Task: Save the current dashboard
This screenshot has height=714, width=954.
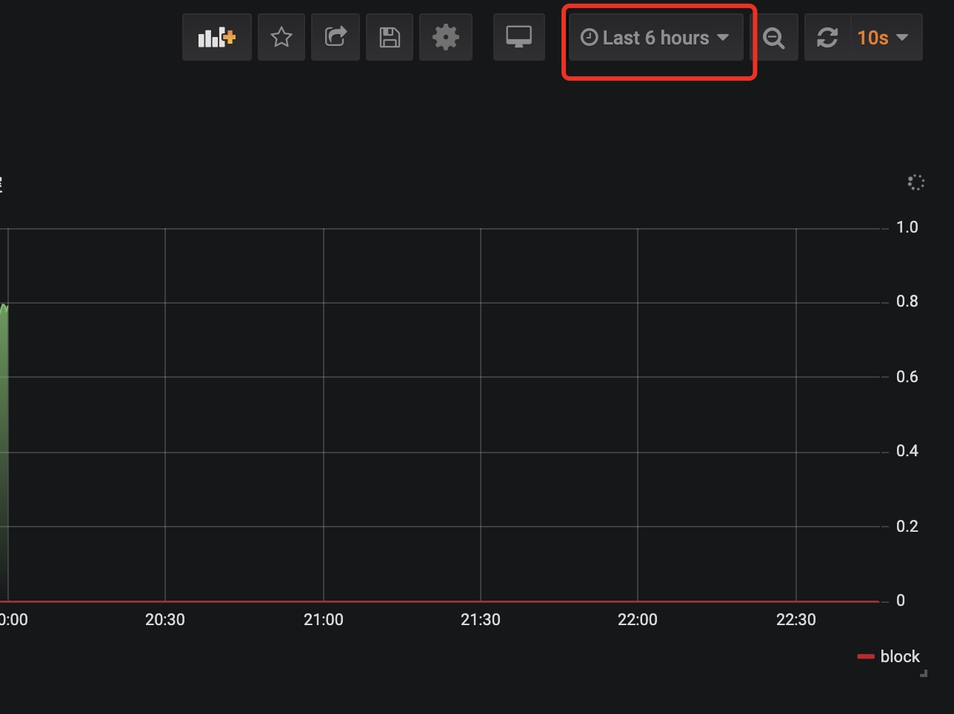Action: pos(389,37)
